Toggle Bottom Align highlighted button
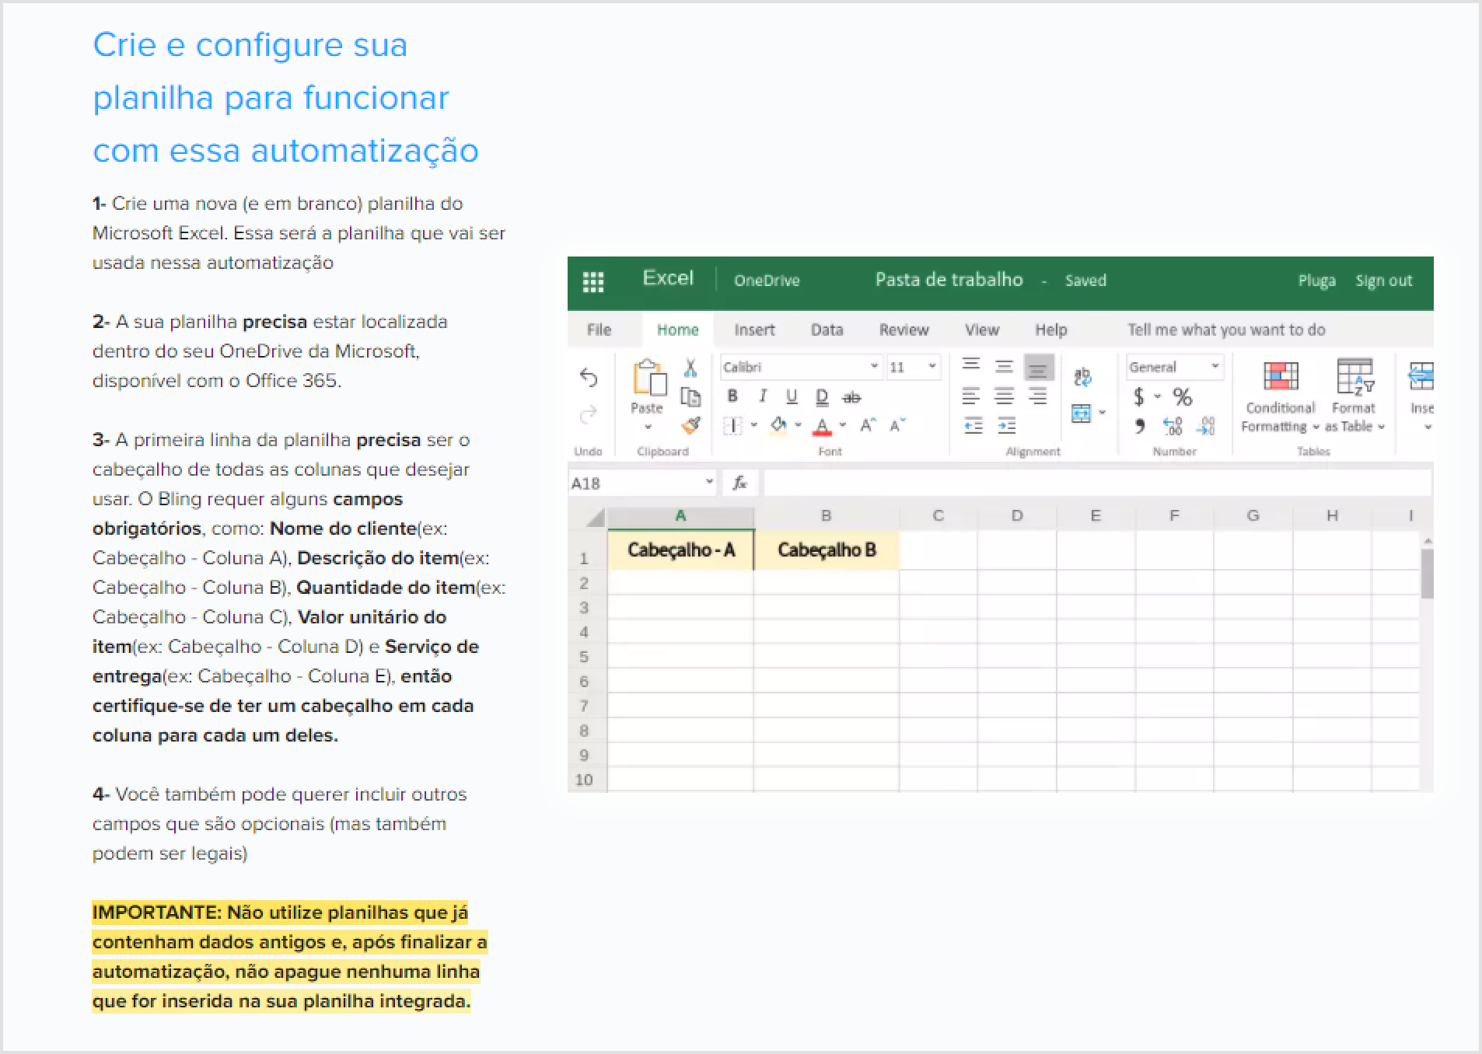Viewport: 1482px width, 1054px height. pos(1038,367)
